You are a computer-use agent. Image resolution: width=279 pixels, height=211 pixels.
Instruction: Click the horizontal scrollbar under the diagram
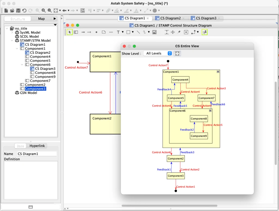[169, 206]
